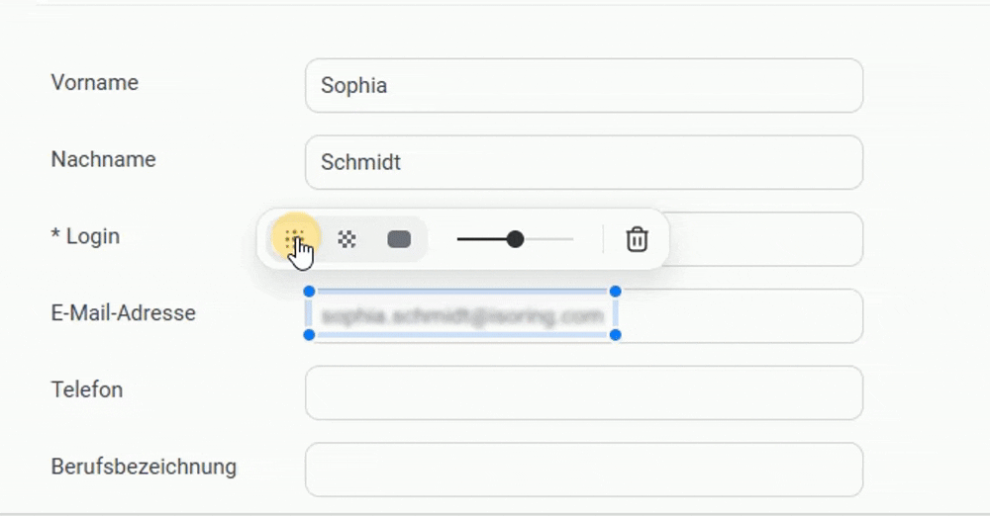Delete the redaction with the trash icon
Viewport: 990px width, 516px height.
coord(638,239)
